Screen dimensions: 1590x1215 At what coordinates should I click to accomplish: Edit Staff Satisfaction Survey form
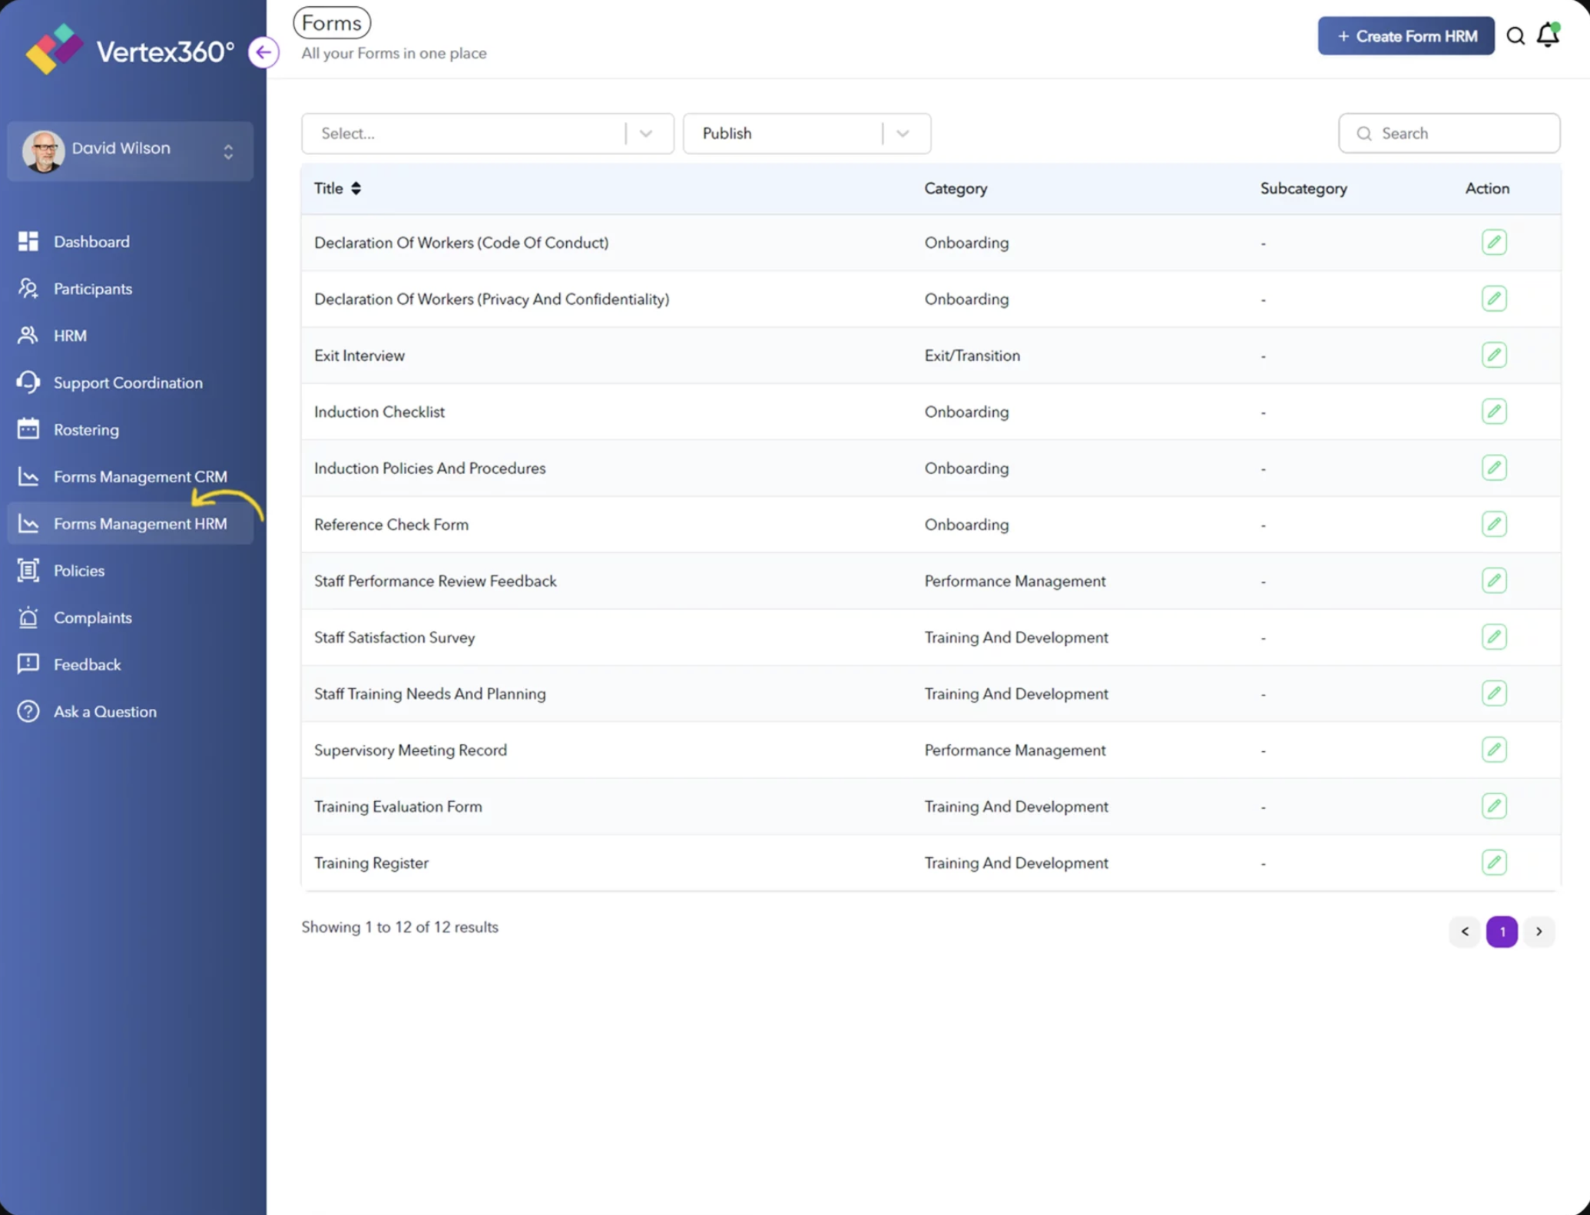[1493, 637]
